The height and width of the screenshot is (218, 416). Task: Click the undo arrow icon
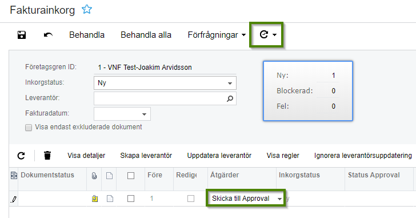coord(48,35)
